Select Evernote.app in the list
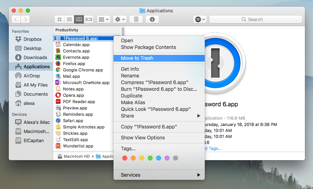313x189 pixels. (x=76, y=57)
